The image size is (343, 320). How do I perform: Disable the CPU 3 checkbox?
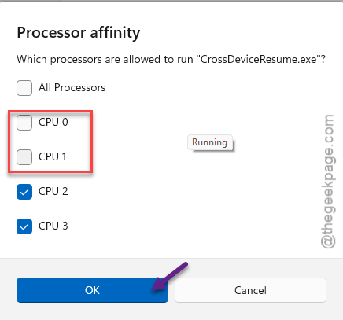pyautogui.click(x=24, y=226)
